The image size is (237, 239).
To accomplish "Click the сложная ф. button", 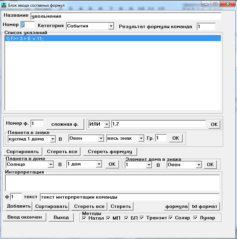I will [65, 124].
